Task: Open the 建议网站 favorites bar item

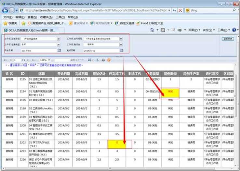Action: [x=78, y=23]
